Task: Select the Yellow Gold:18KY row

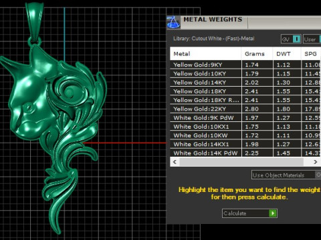Action: (x=245, y=91)
